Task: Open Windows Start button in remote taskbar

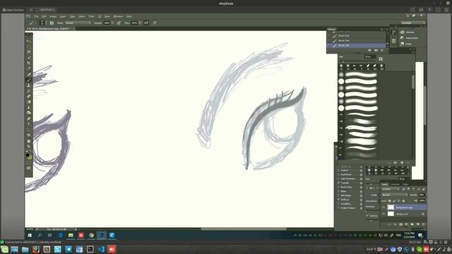Action: pyautogui.click(x=30, y=235)
